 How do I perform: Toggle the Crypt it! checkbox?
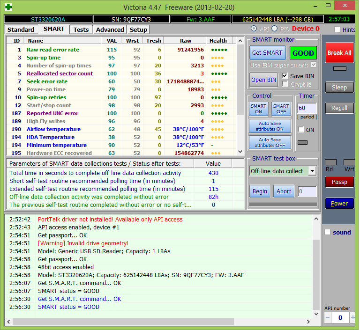click(x=285, y=84)
